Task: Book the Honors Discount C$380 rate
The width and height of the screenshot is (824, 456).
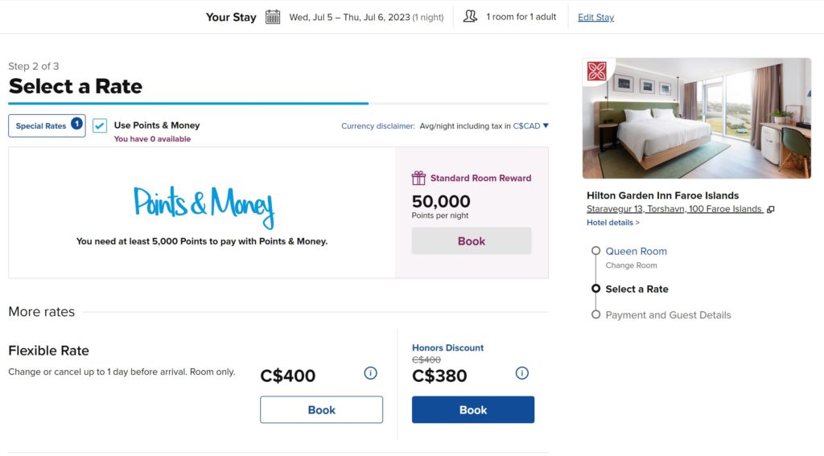Action: 473,409
